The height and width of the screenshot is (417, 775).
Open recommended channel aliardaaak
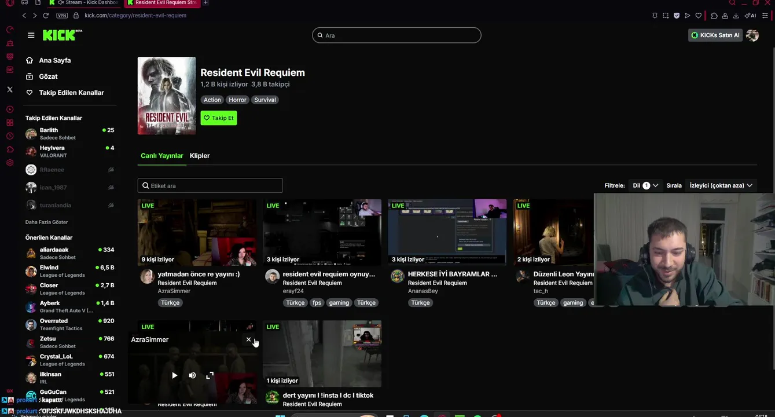tap(69, 253)
